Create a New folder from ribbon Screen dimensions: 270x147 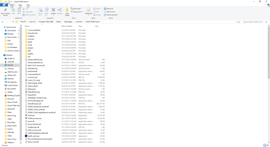coord(67,12)
